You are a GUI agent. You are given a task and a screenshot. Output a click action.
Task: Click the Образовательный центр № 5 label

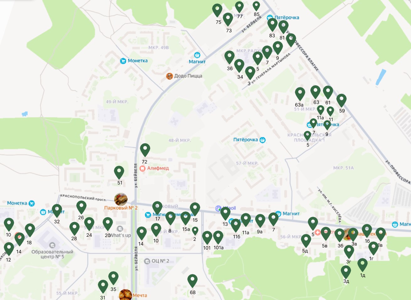point(52,254)
